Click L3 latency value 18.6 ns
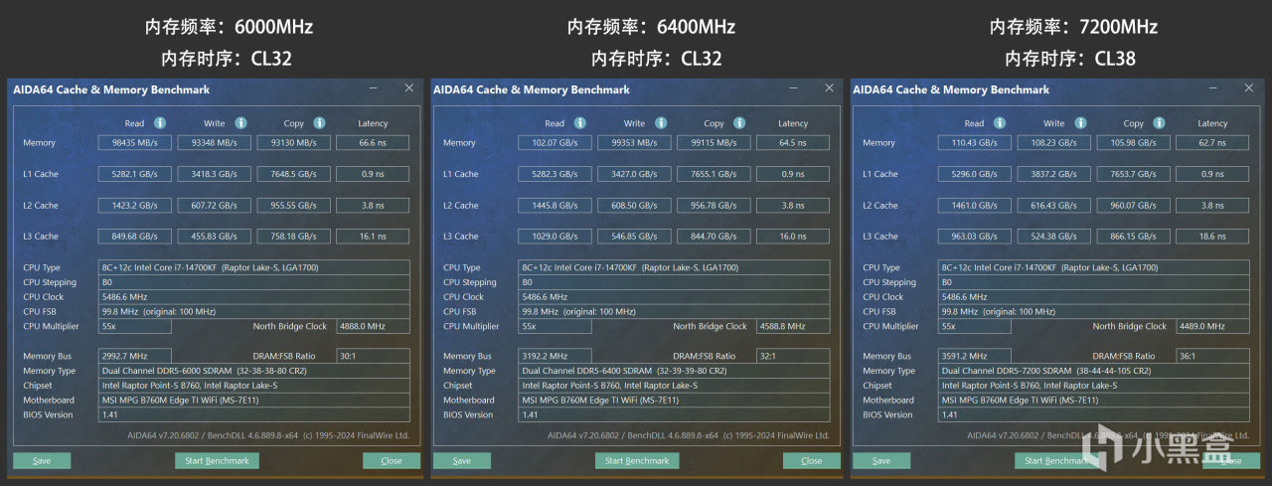Screen dimensions: 1272x486 [x=1212, y=237]
